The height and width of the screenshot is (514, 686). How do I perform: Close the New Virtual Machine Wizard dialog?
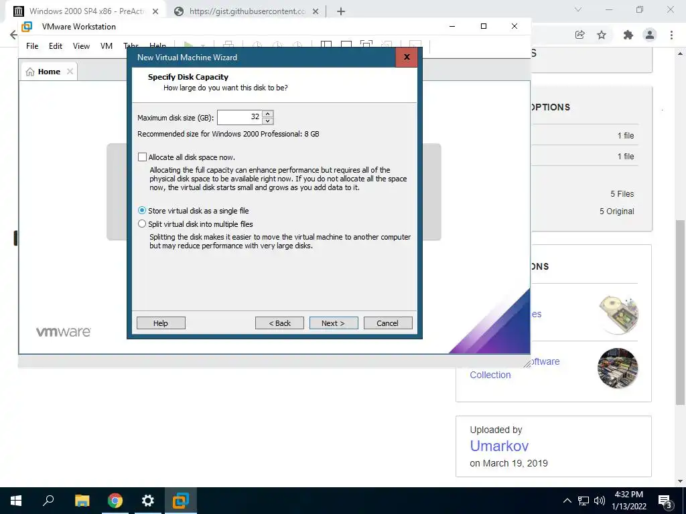(407, 57)
